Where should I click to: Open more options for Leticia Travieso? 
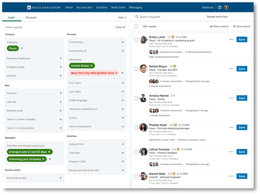tap(231, 152)
